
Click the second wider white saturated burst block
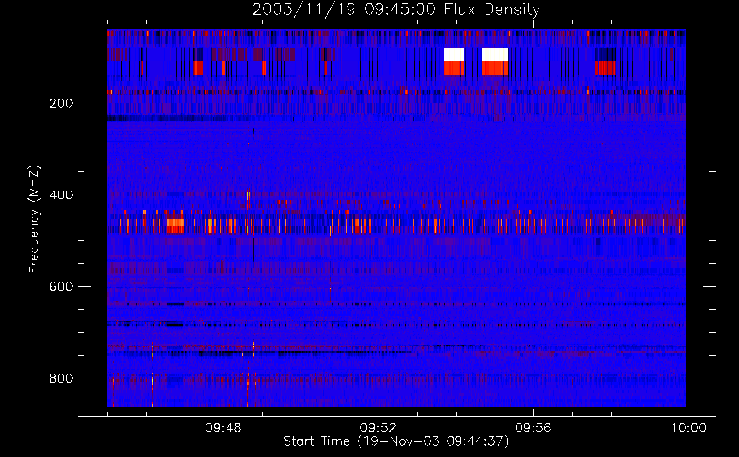click(495, 54)
